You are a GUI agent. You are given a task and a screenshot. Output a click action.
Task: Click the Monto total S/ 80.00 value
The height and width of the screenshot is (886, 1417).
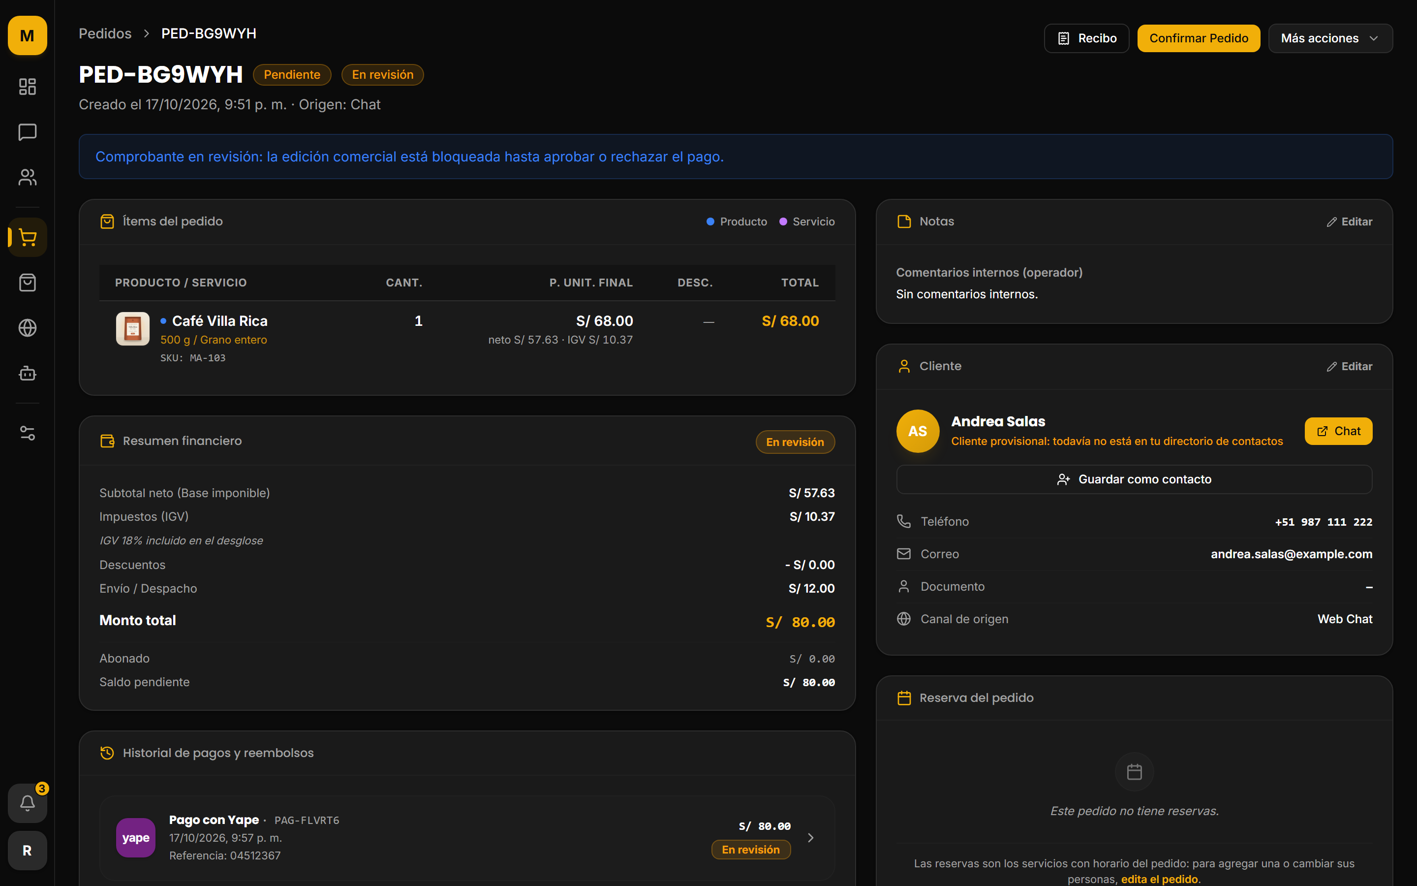800,622
